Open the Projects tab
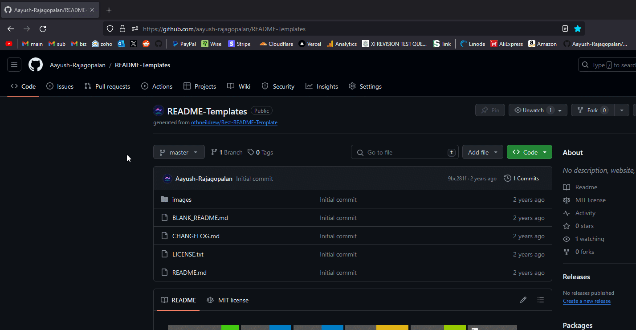This screenshot has height=330, width=636. pyautogui.click(x=200, y=86)
